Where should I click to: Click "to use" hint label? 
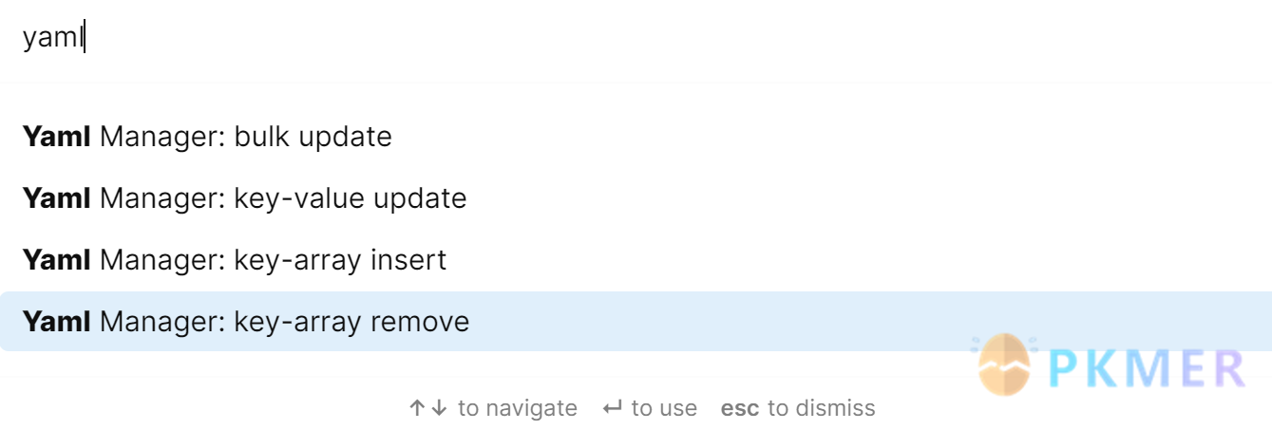click(664, 408)
